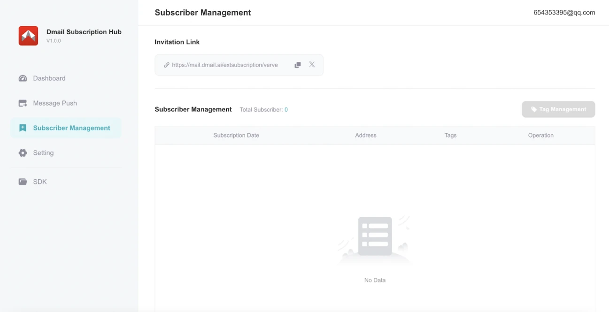Click the Message Push icon in sidebar
The width and height of the screenshot is (609, 312).
[x=23, y=103]
